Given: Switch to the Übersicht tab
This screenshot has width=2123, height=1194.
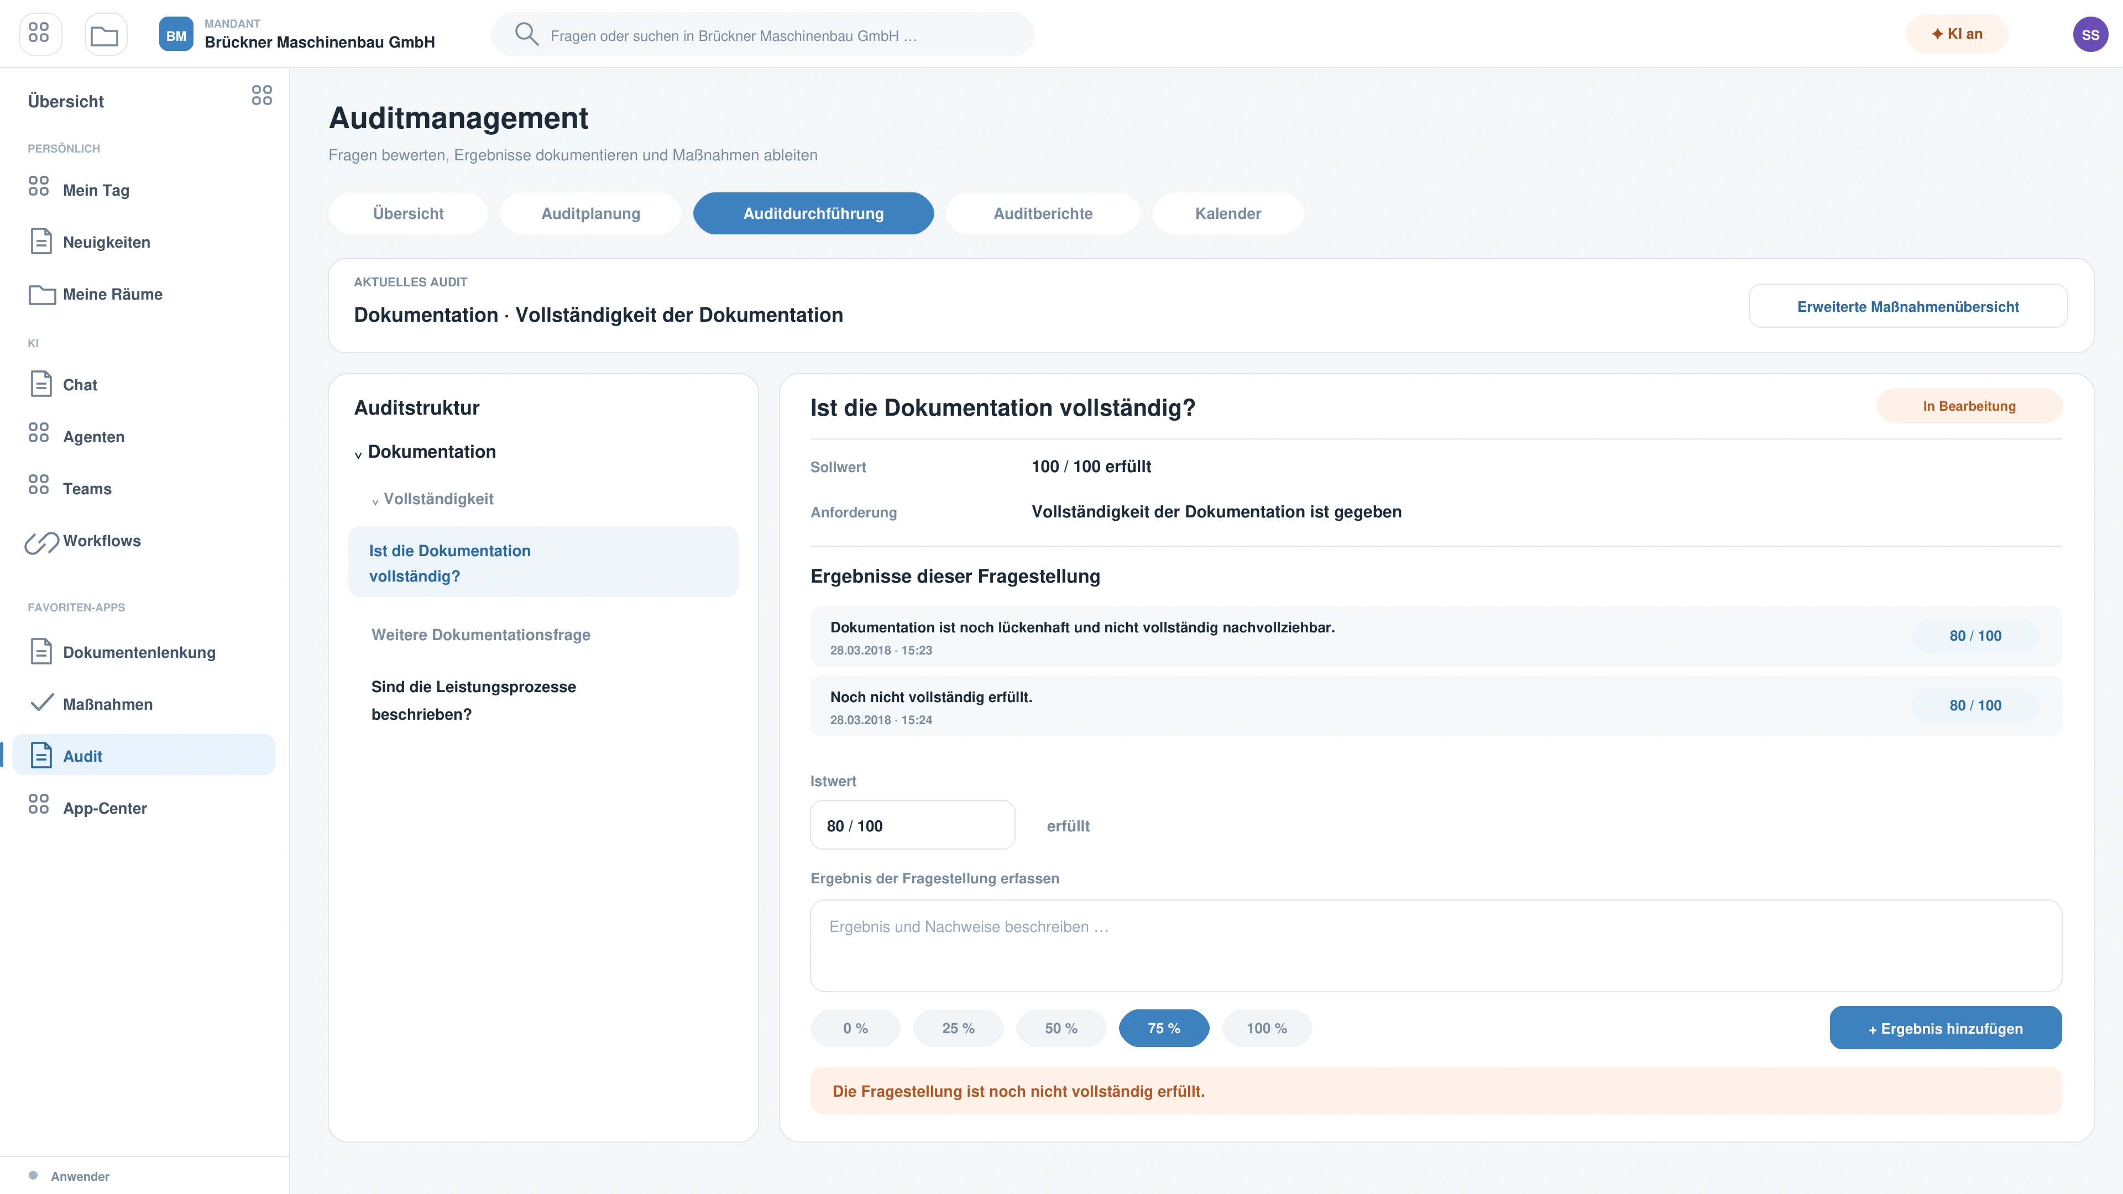Looking at the screenshot, I should (x=408, y=213).
